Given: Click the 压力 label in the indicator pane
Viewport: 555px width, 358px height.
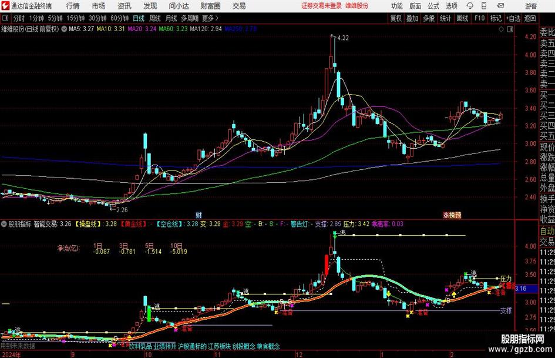Looking at the screenshot, I should pyautogui.click(x=506, y=278).
